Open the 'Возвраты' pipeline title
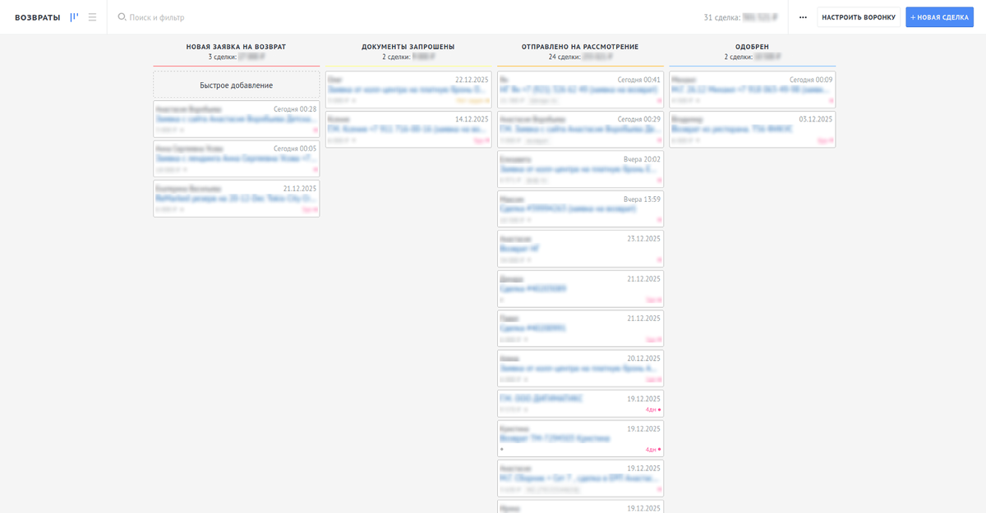Screen dimensions: 986x513 [x=38, y=17]
